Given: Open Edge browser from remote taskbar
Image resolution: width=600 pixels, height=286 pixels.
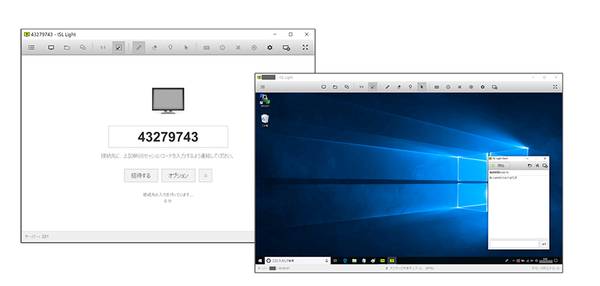Looking at the screenshot, I should click(x=345, y=261).
